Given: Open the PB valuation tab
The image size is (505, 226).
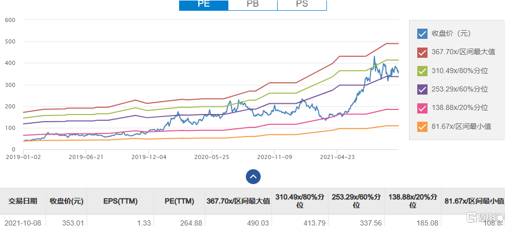Looking at the screenshot, I should 252,5.
